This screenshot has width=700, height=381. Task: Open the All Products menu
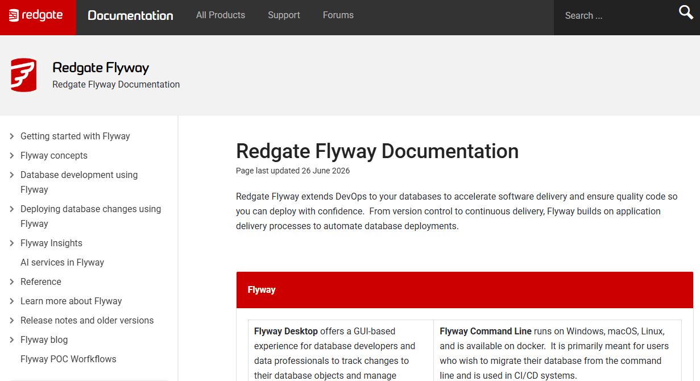click(221, 15)
